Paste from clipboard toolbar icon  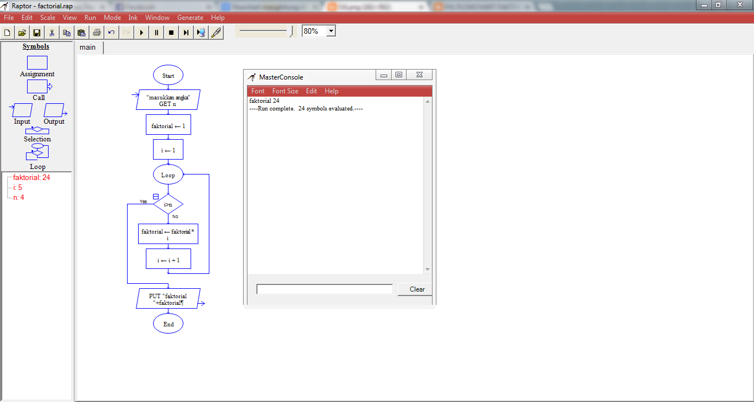(x=82, y=33)
